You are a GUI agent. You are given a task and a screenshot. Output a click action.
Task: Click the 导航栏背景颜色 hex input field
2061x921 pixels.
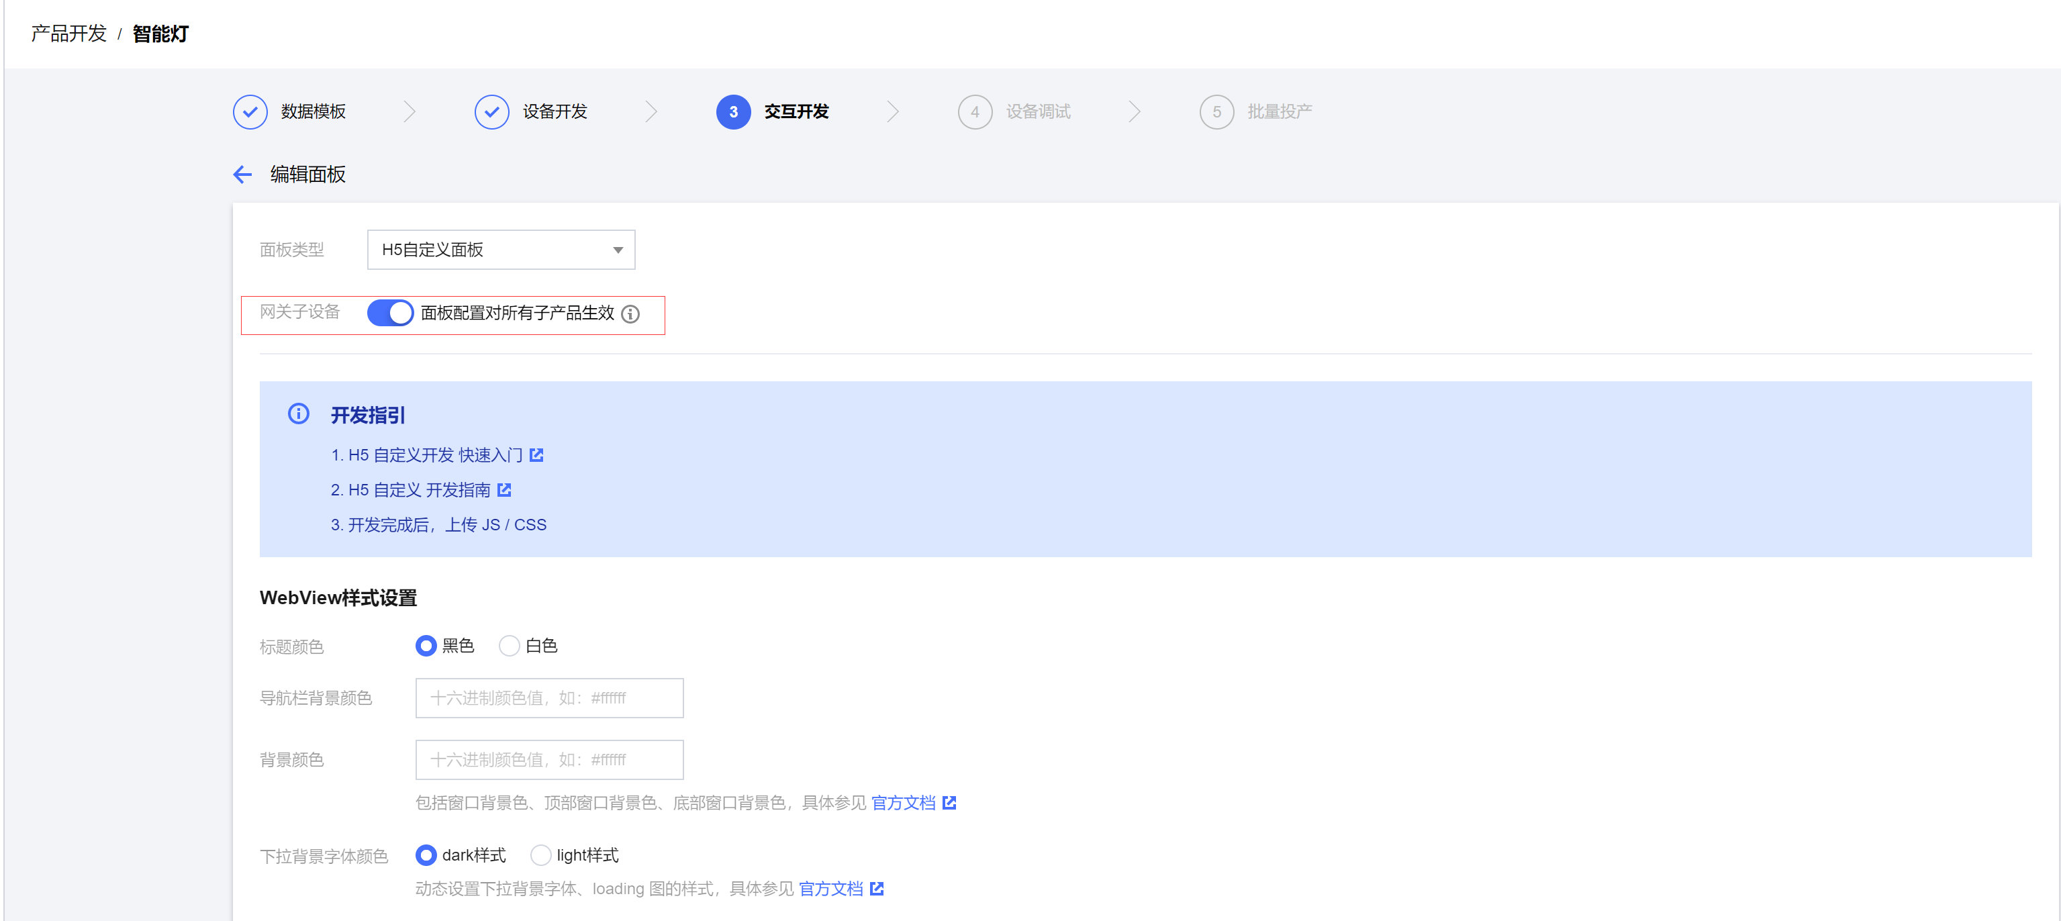coord(550,697)
